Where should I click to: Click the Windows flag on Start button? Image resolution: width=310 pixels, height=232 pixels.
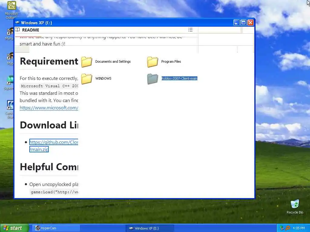6,228
